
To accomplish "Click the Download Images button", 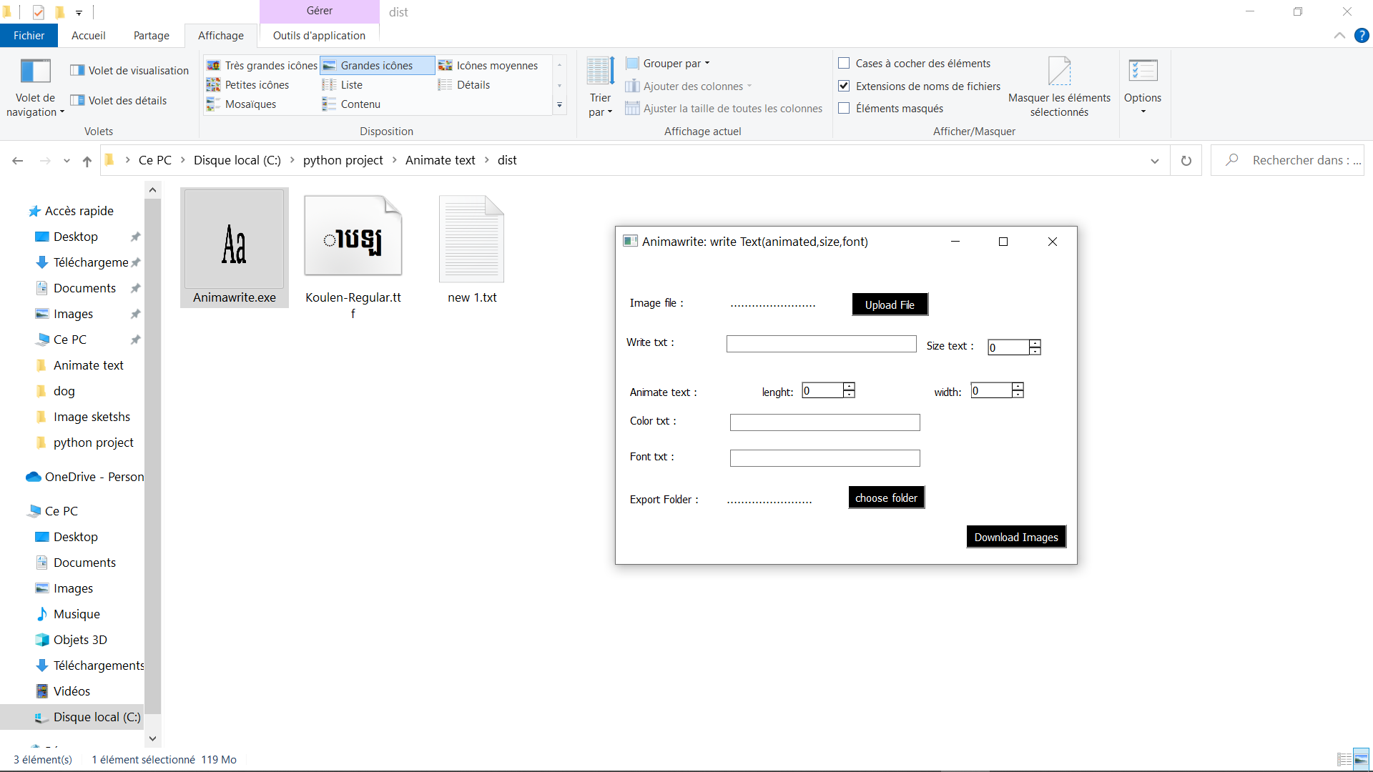I will tap(1015, 537).
